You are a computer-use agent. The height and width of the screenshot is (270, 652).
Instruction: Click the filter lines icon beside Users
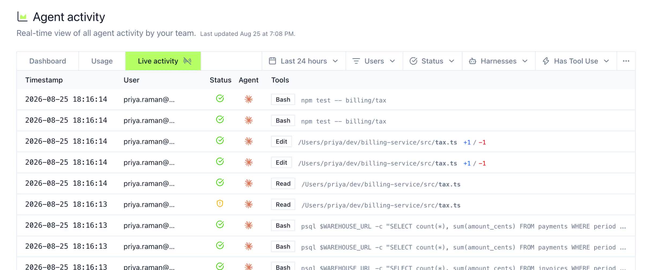(356, 61)
